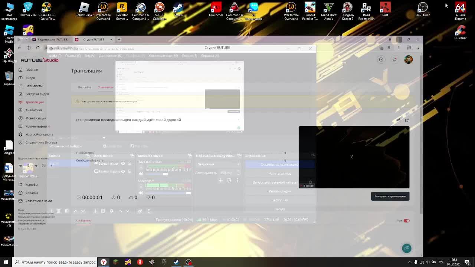Open Видео section in RUTUBE sidebar
This screenshot has width=475, height=267.
(27, 78)
